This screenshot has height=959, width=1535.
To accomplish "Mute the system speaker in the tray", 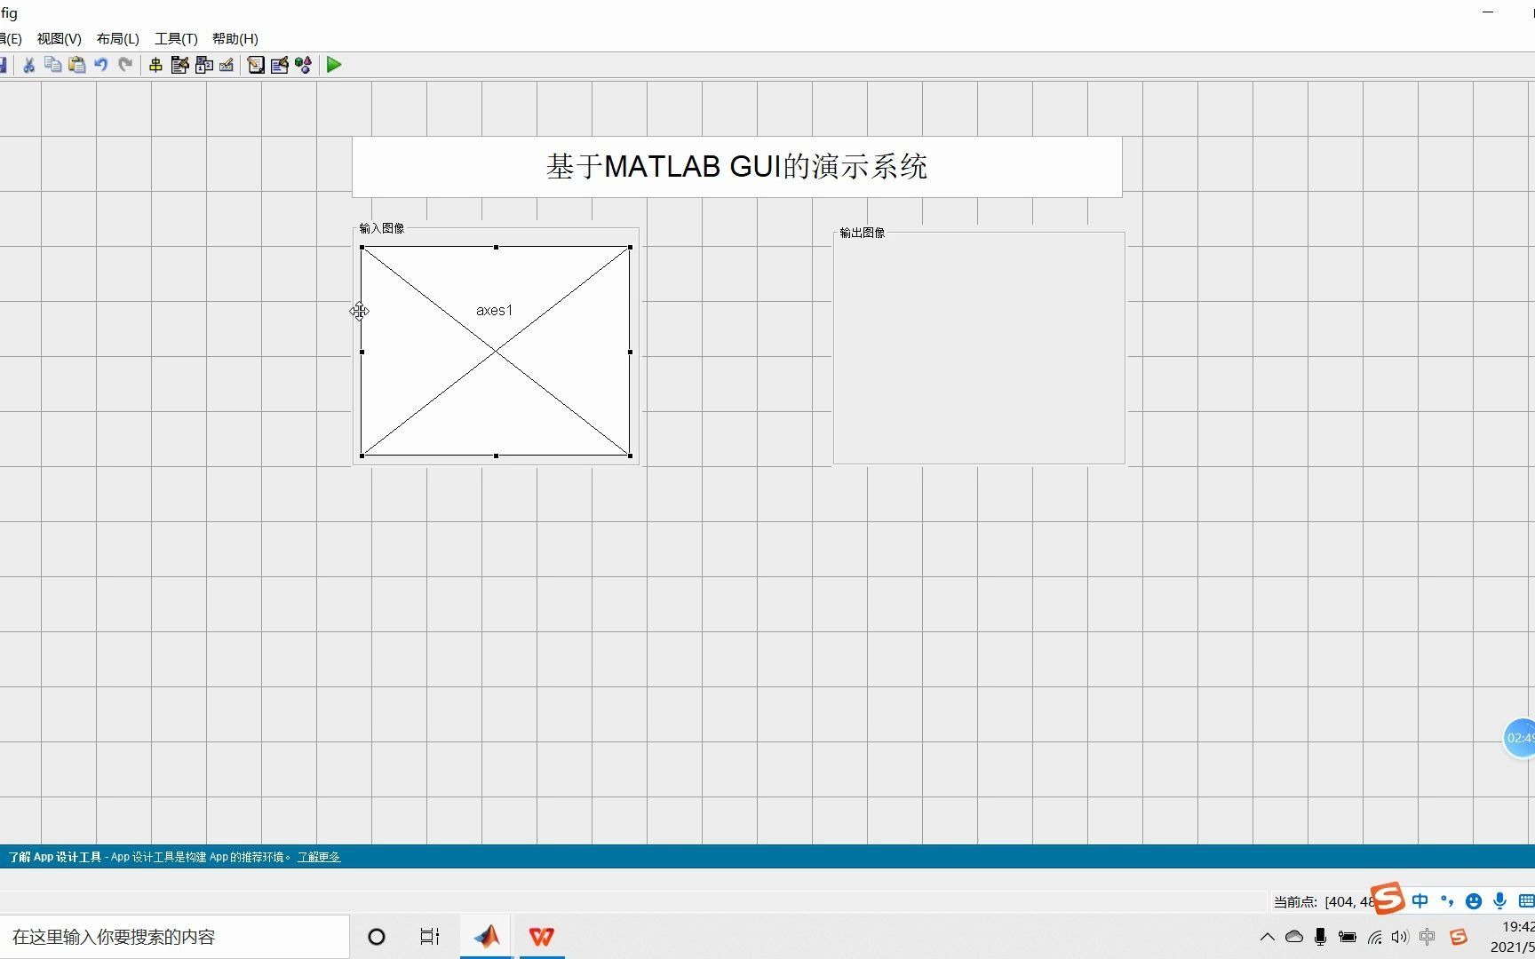I will pyautogui.click(x=1401, y=937).
